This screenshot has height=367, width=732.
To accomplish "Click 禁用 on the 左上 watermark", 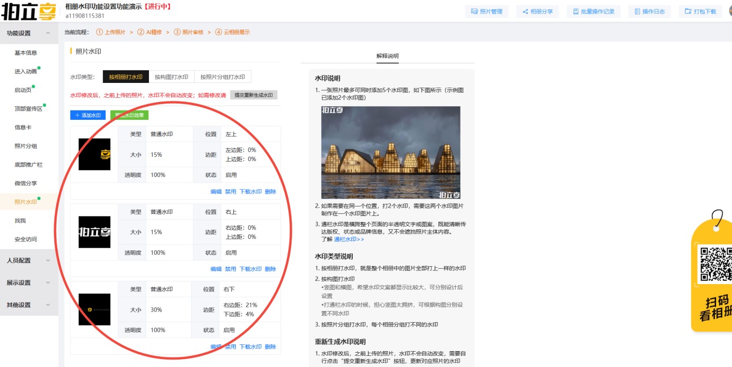I will (230, 192).
